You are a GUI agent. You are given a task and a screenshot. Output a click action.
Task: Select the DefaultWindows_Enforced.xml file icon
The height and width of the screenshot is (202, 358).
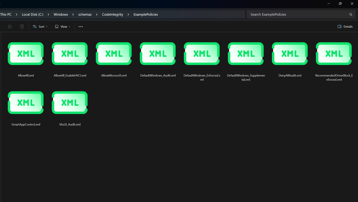[x=202, y=54]
